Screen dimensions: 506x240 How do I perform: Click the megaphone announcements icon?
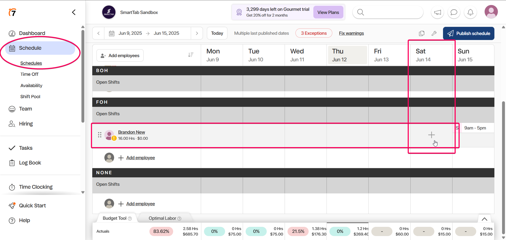(x=437, y=12)
